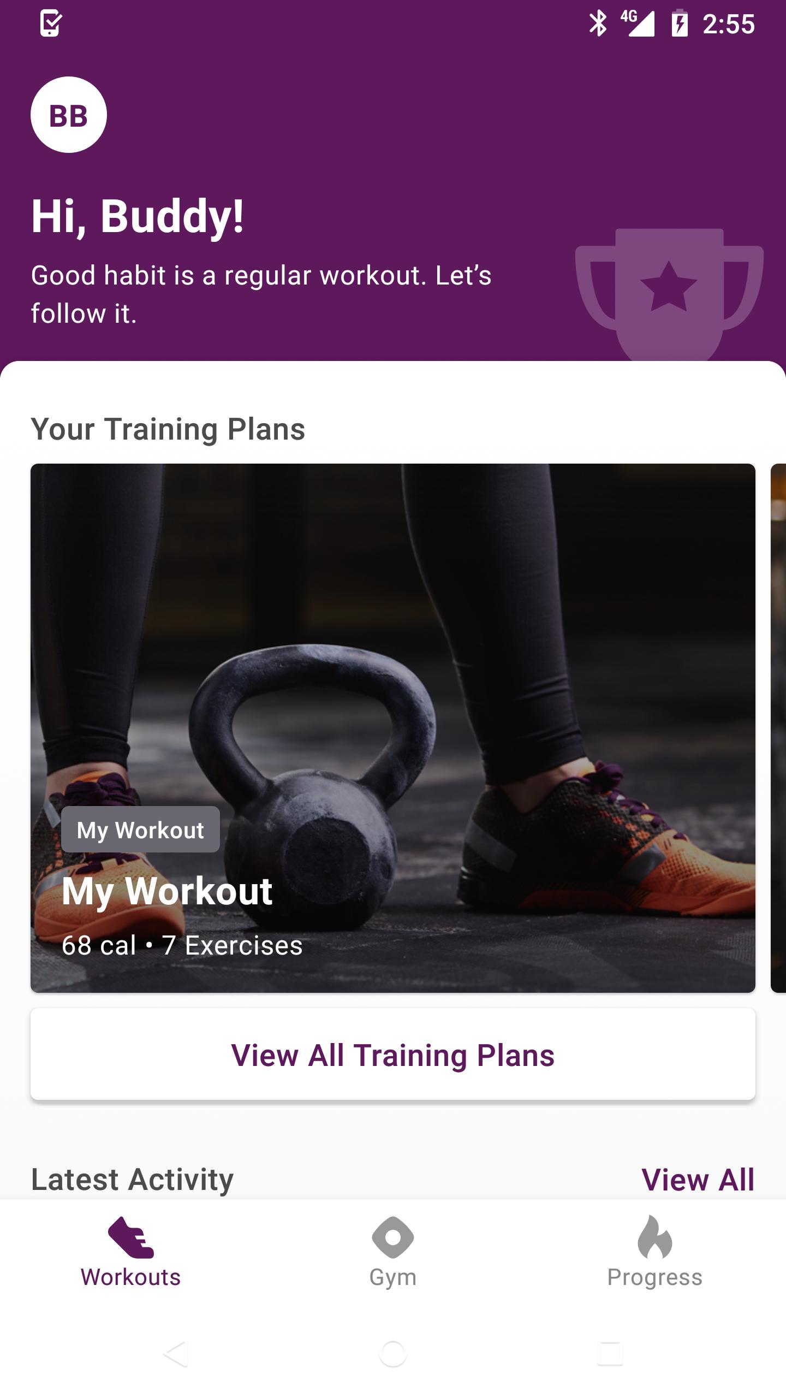Open the Progress flame icon
Screen dimensions: 786x1398
coord(655,1236)
